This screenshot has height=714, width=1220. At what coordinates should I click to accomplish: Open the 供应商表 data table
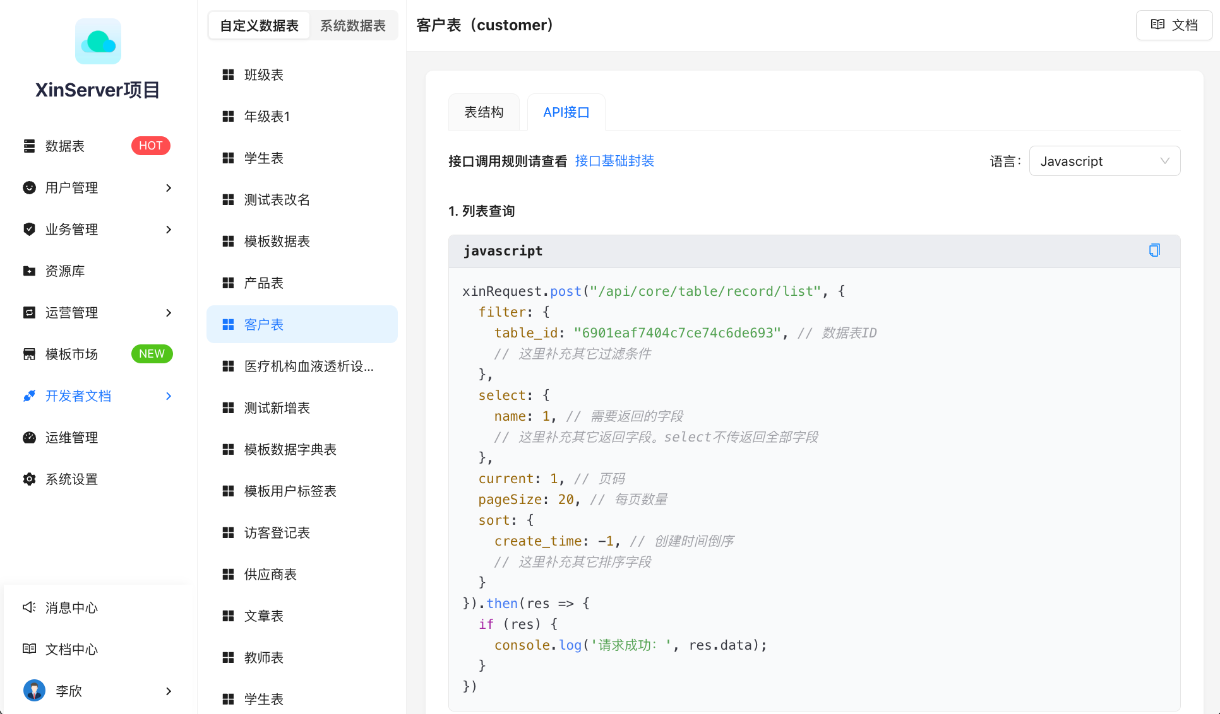[270, 574]
